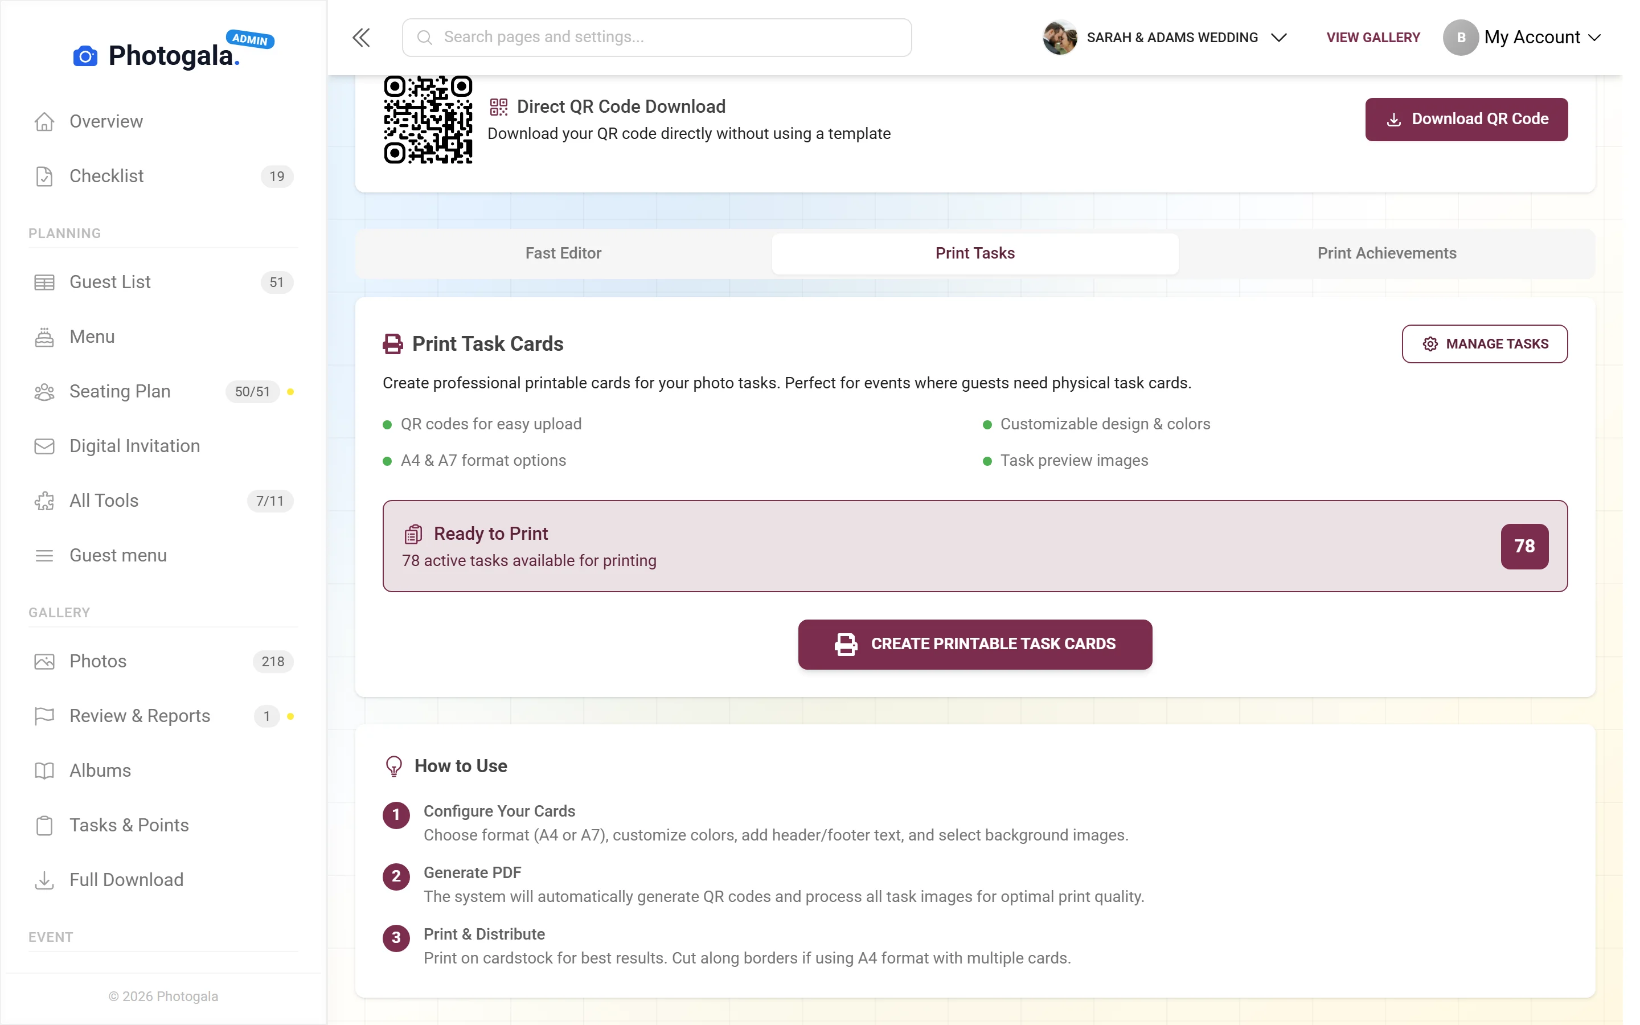This screenshot has width=1640, height=1025.
Task: Click "78 active tasks available for printing" text
Action: [x=528, y=561]
